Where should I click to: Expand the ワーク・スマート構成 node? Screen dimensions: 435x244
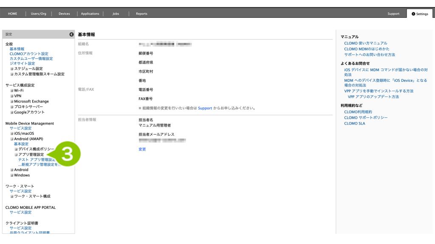pos(12,197)
